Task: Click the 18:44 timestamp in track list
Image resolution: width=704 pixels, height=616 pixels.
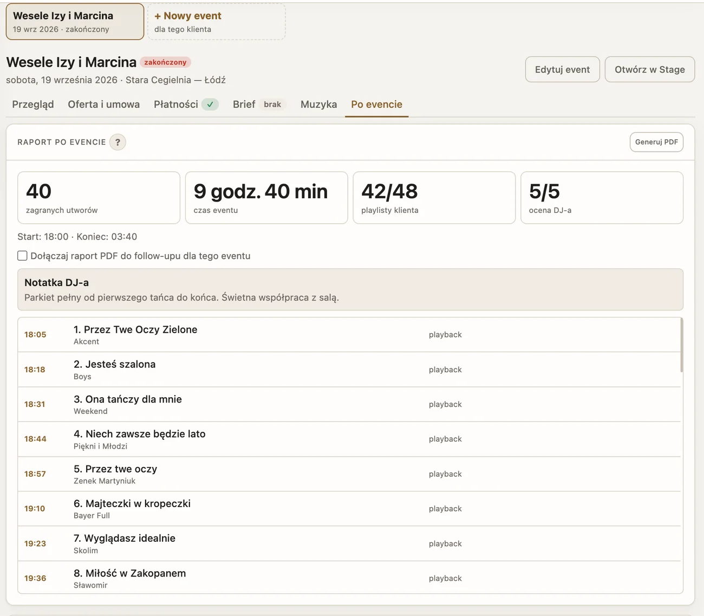Action: click(35, 439)
